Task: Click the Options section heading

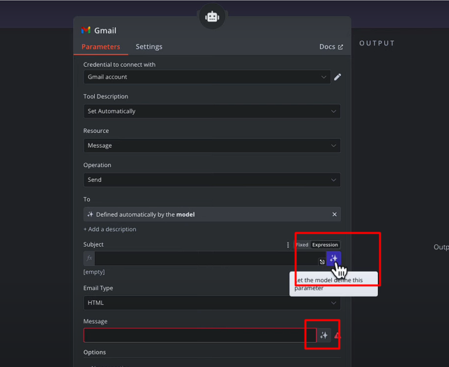Action: [x=95, y=352]
